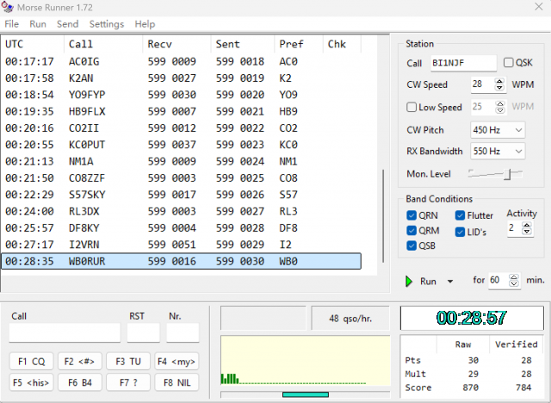Select the WB0RUR log row

[182, 262]
